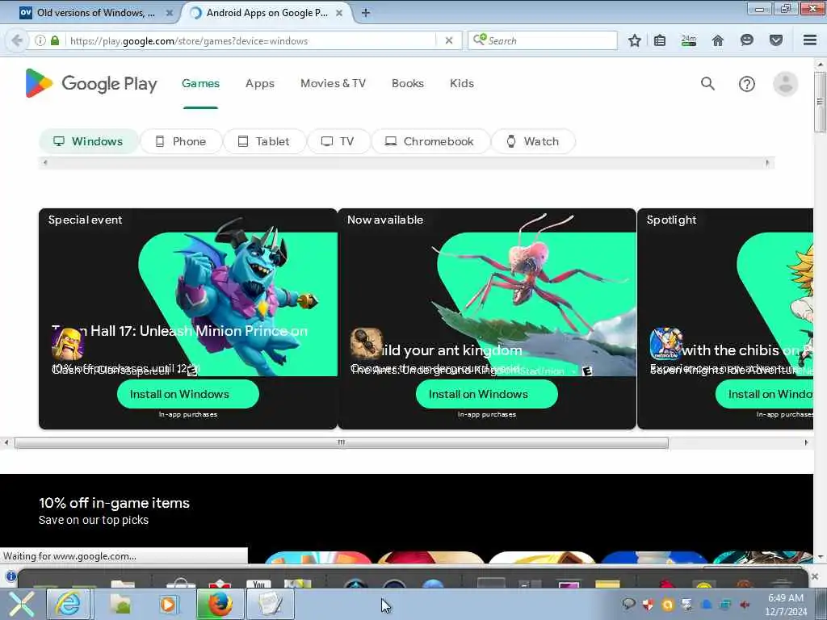Viewport: 827px width, 620px height.
Task: Click the Firefox URL address field
Action: (252, 40)
